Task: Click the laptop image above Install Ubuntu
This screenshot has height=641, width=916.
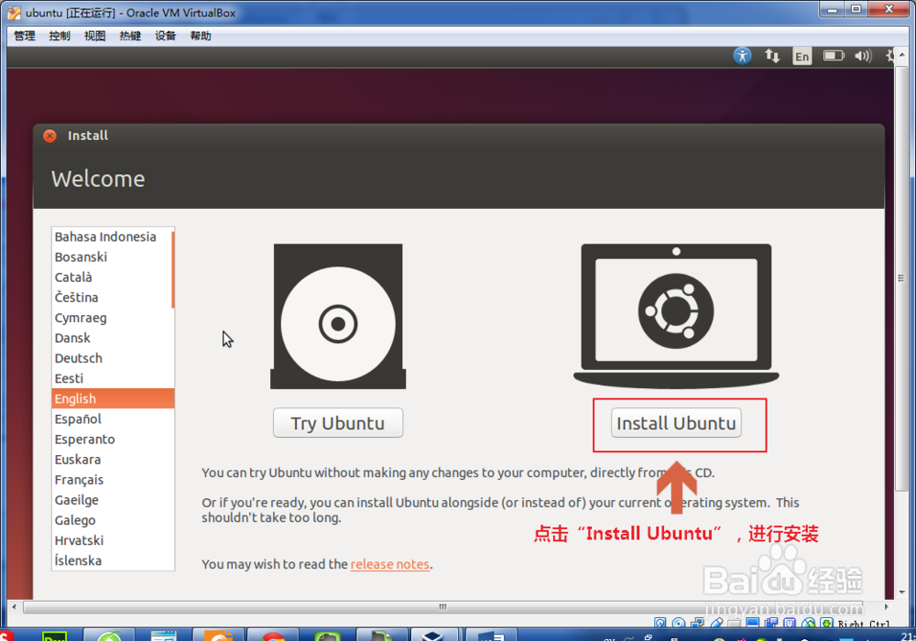Action: coord(676,316)
